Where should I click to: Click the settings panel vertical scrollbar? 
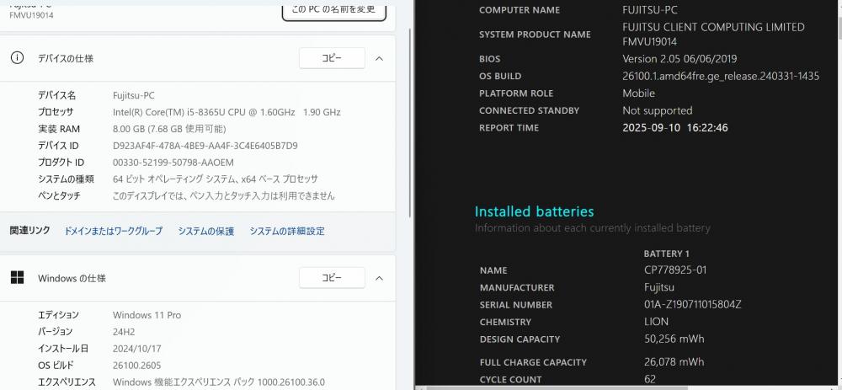coord(411,122)
